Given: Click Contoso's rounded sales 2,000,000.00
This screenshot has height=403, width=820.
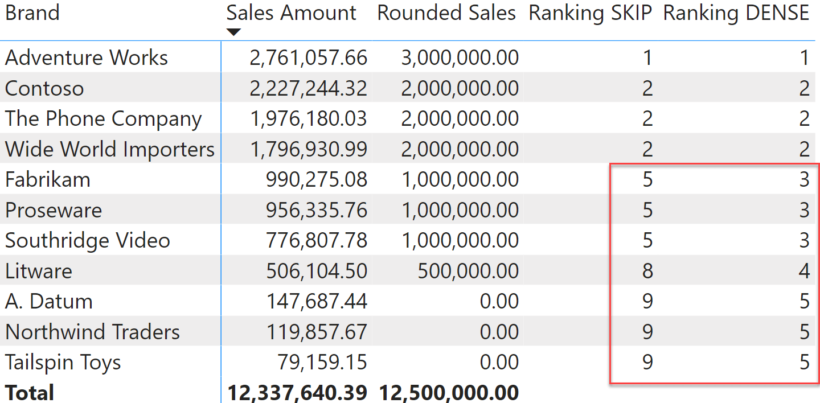Looking at the screenshot, I should pos(460,88).
